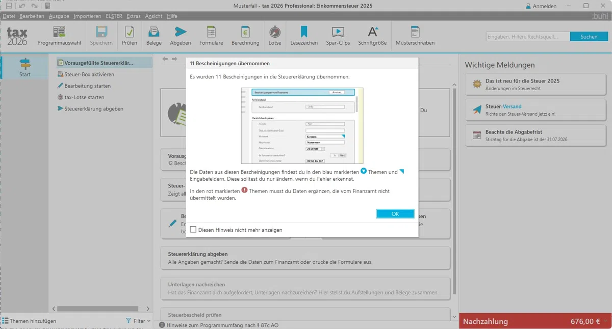Click the Suchen search button
Image resolution: width=612 pixels, height=329 pixels.
[x=589, y=37]
